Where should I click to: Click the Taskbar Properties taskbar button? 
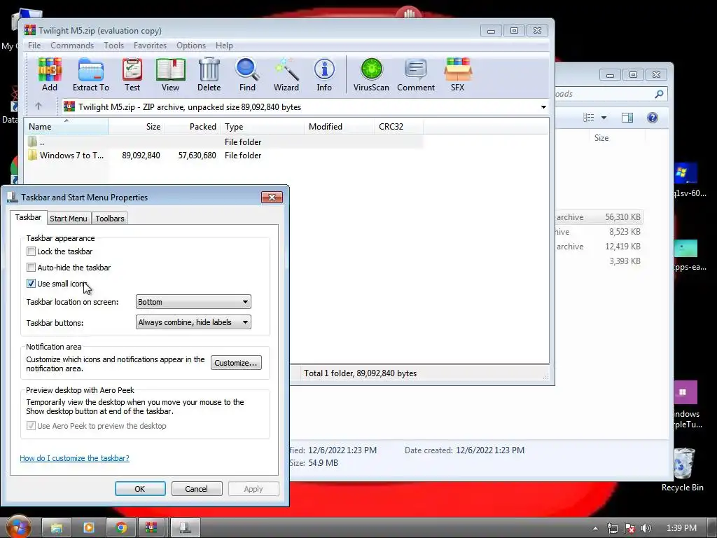[185, 528]
